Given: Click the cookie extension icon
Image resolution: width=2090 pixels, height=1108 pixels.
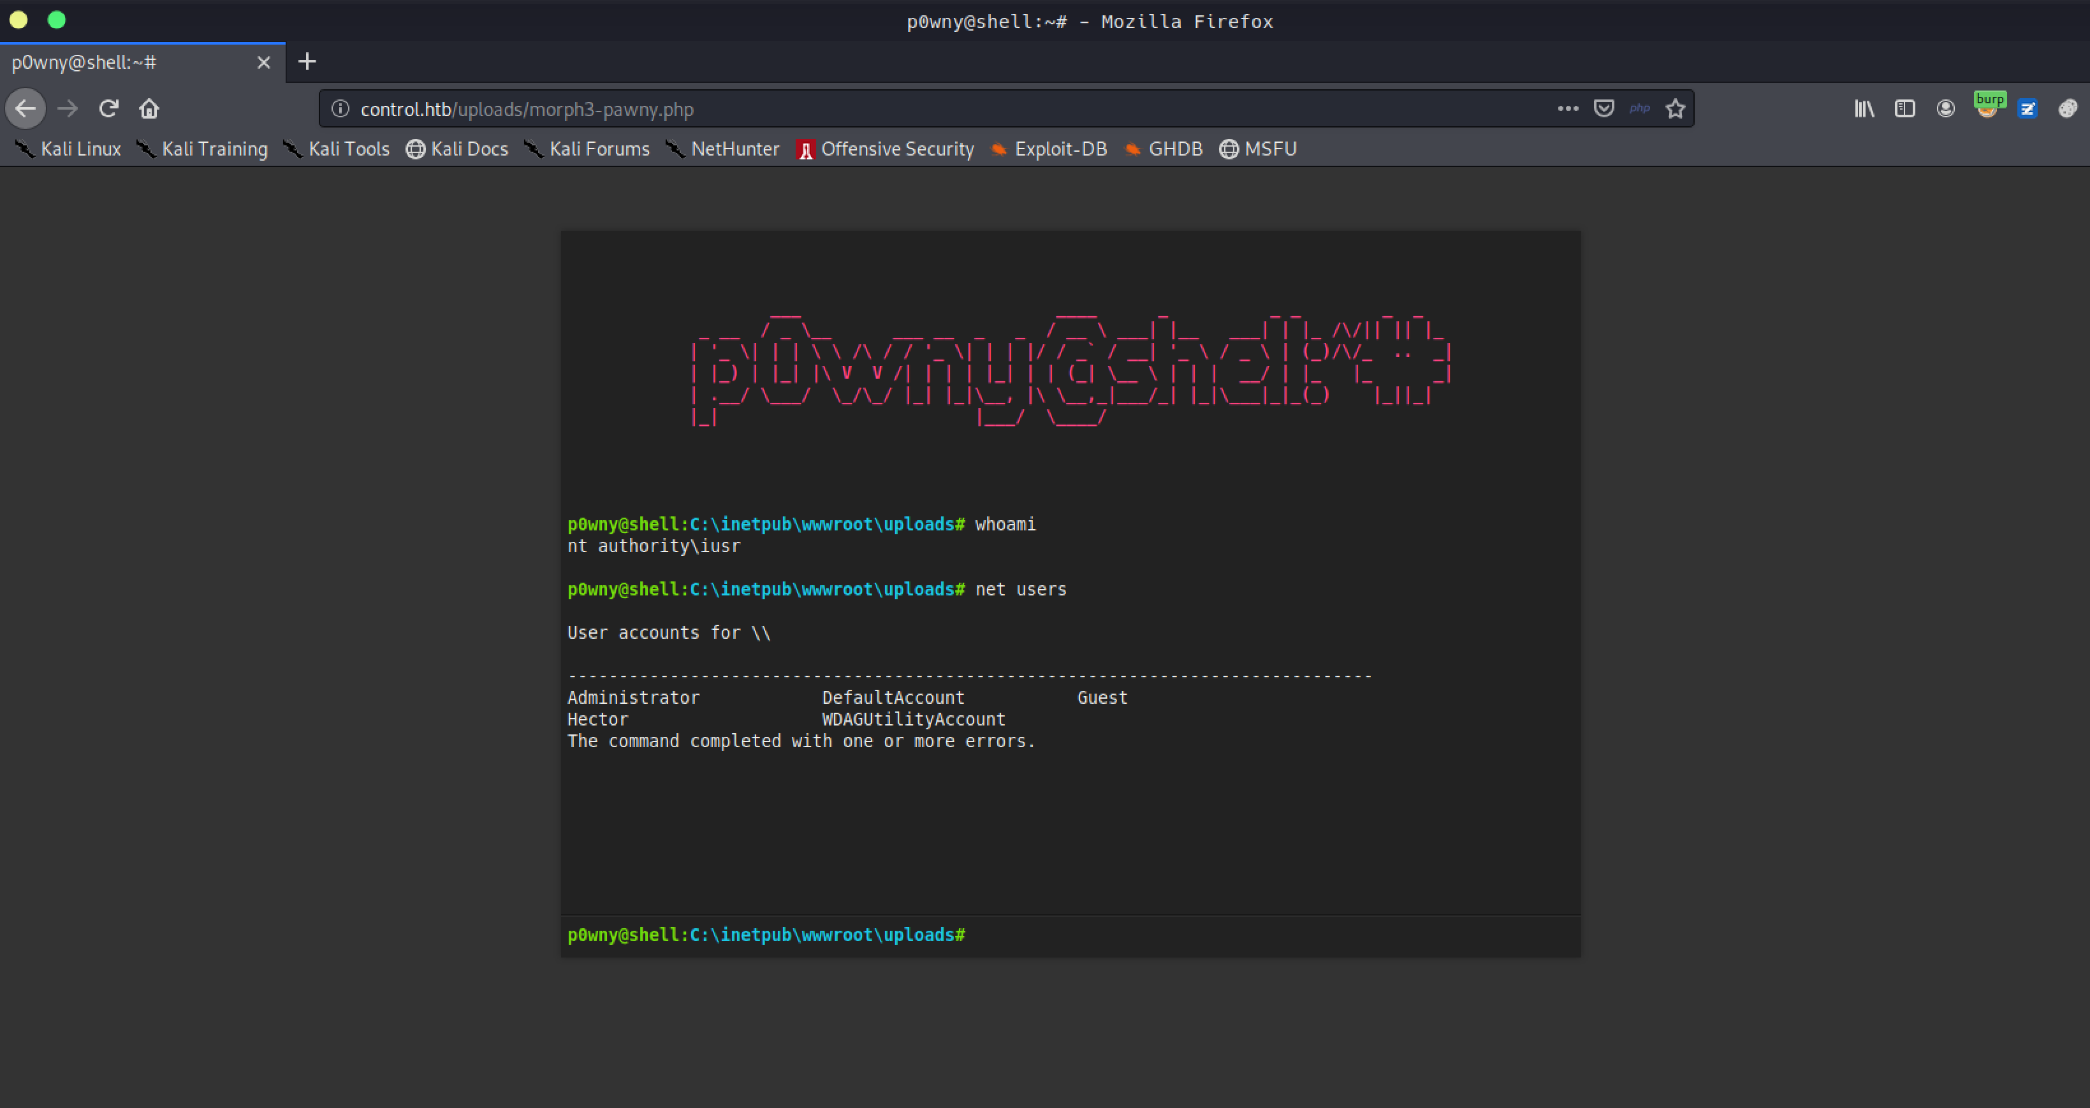Looking at the screenshot, I should coord(2068,108).
